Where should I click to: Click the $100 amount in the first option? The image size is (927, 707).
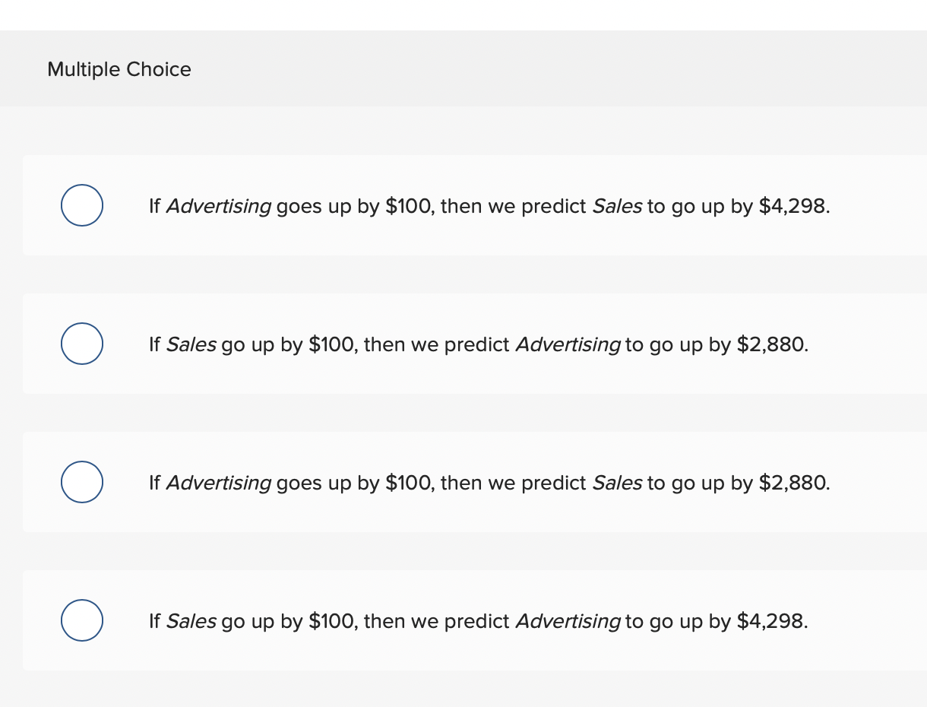[x=410, y=207]
